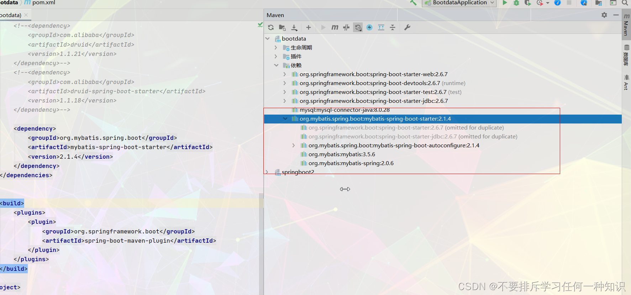Add Maven project with plus icon
Image resolution: width=631 pixels, height=295 pixels.
click(309, 27)
